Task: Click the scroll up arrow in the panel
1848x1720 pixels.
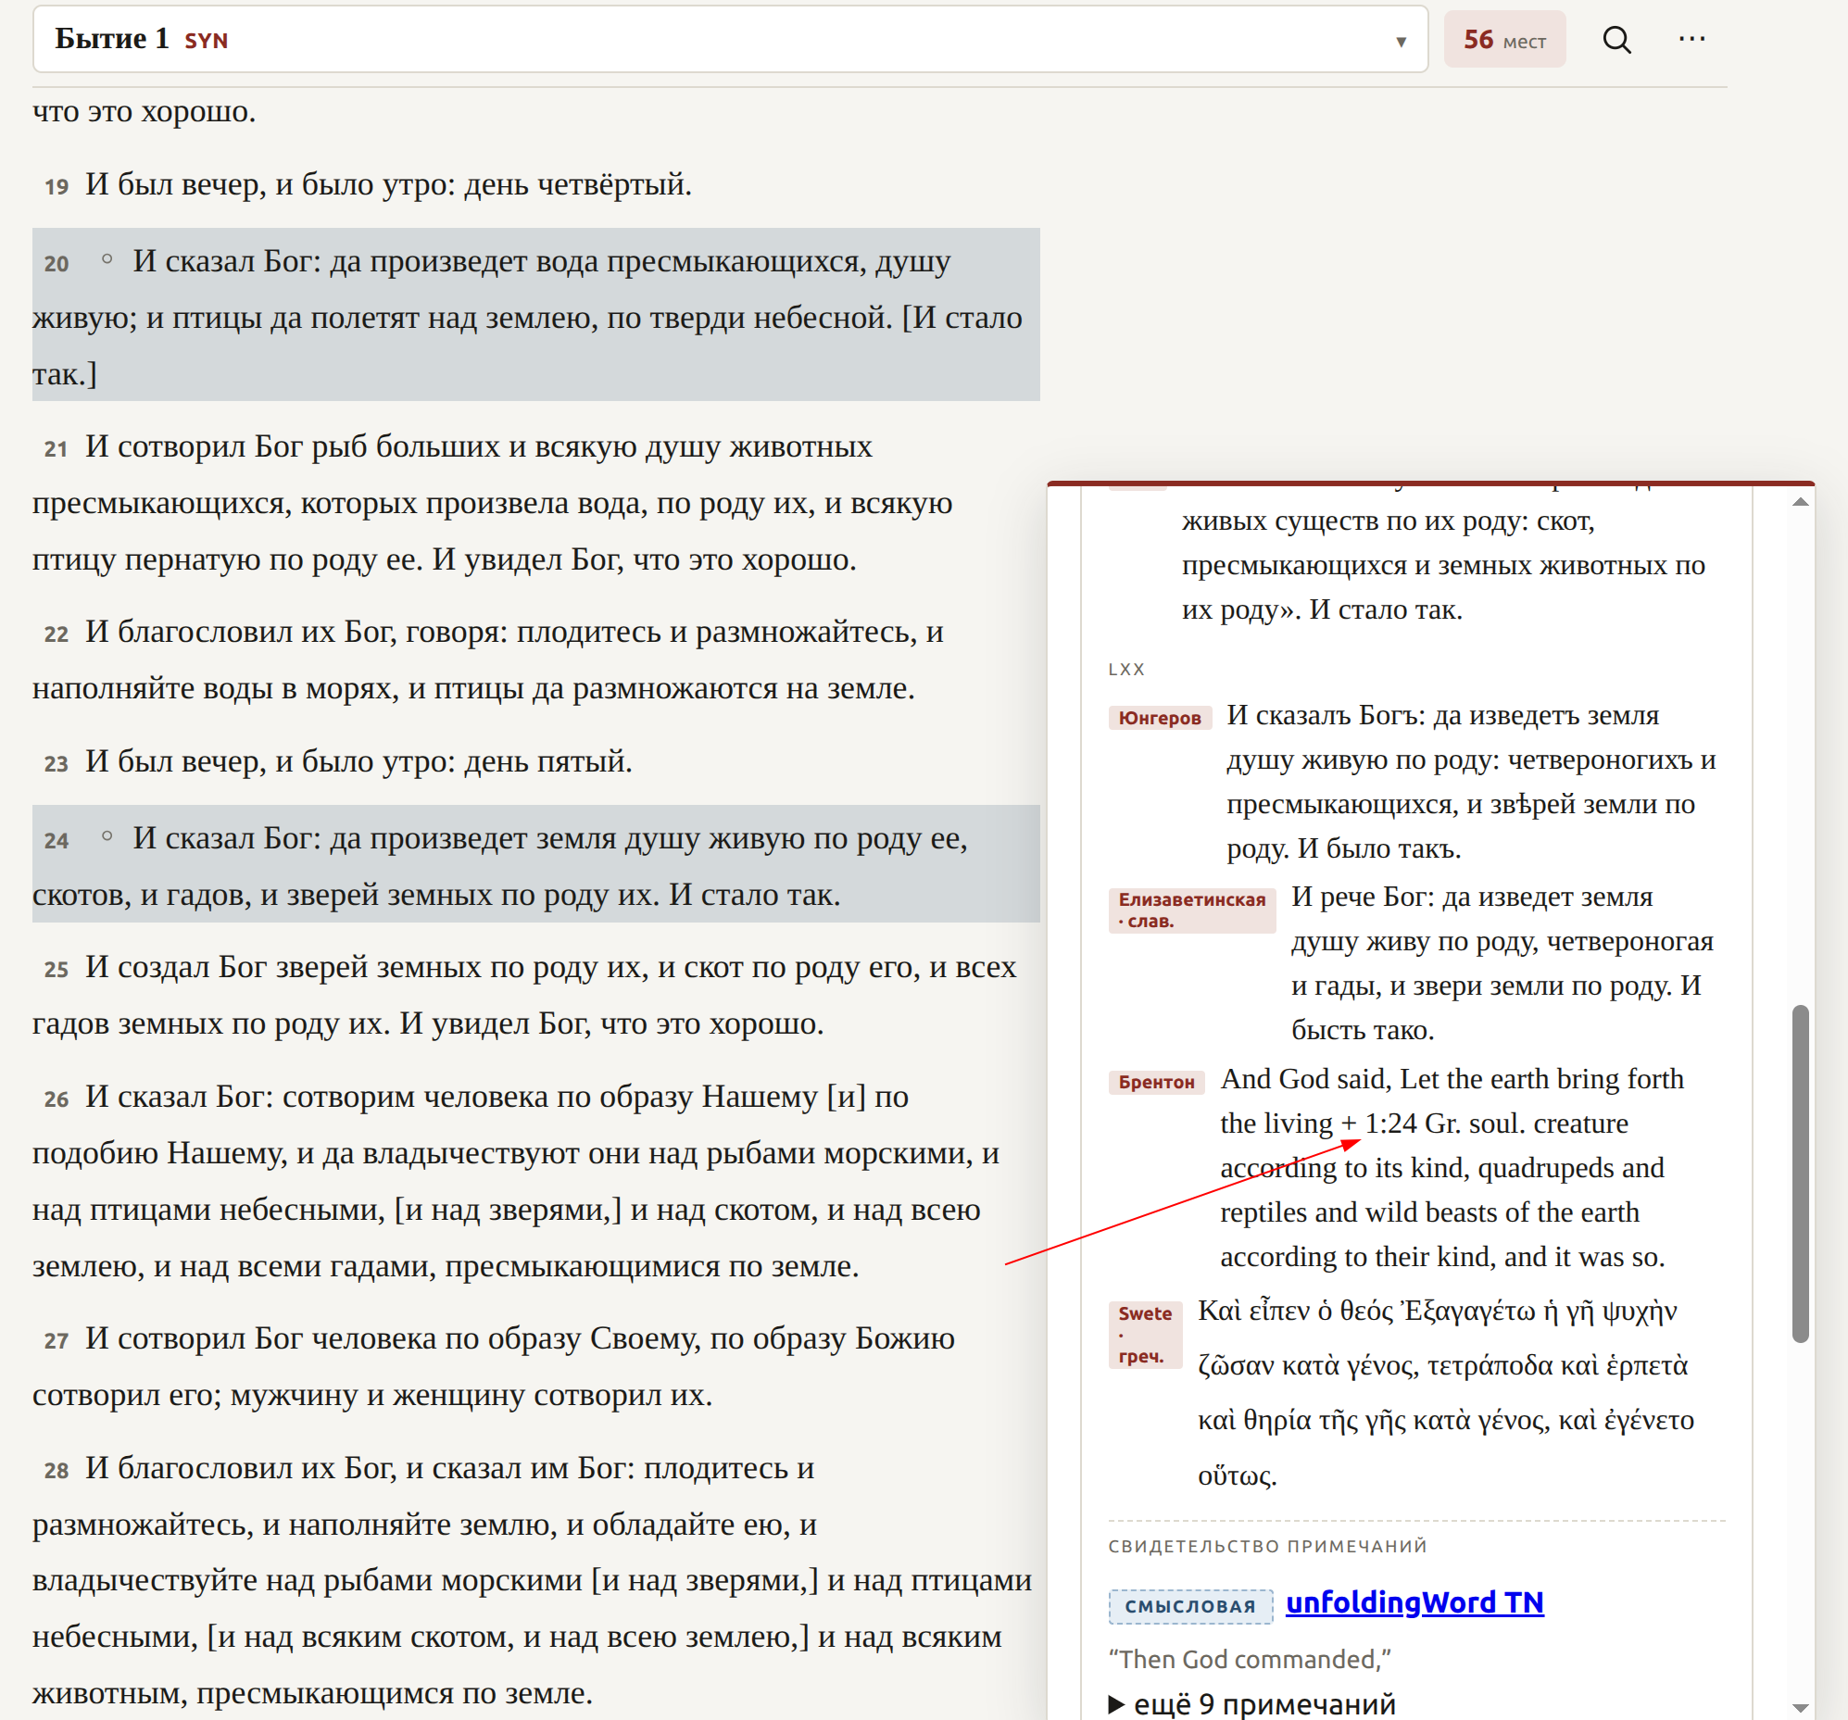Action: tap(1800, 502)
